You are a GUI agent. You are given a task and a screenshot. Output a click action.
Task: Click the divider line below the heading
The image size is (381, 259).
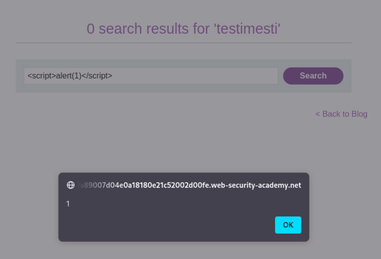point(183,42)
